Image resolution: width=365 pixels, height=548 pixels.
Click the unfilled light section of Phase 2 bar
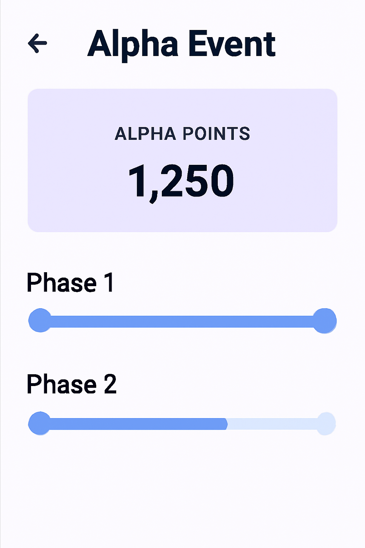(x=272, y=424)
